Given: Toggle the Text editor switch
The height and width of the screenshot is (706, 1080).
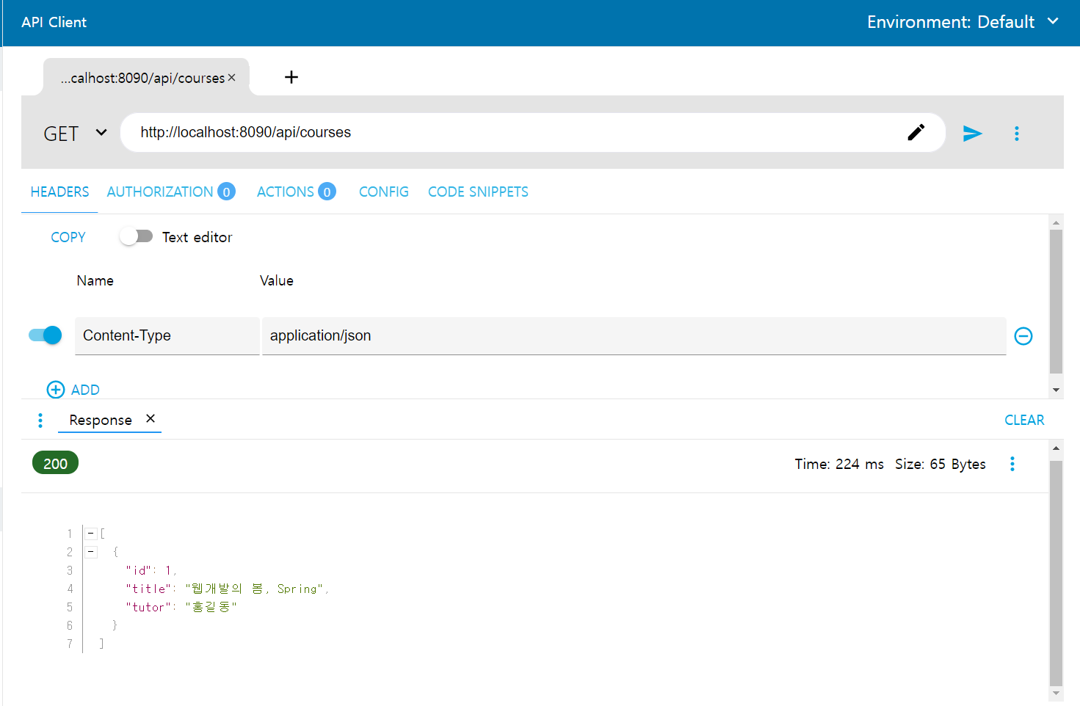Looking at the screenshot, I should (x=136, y=236).
